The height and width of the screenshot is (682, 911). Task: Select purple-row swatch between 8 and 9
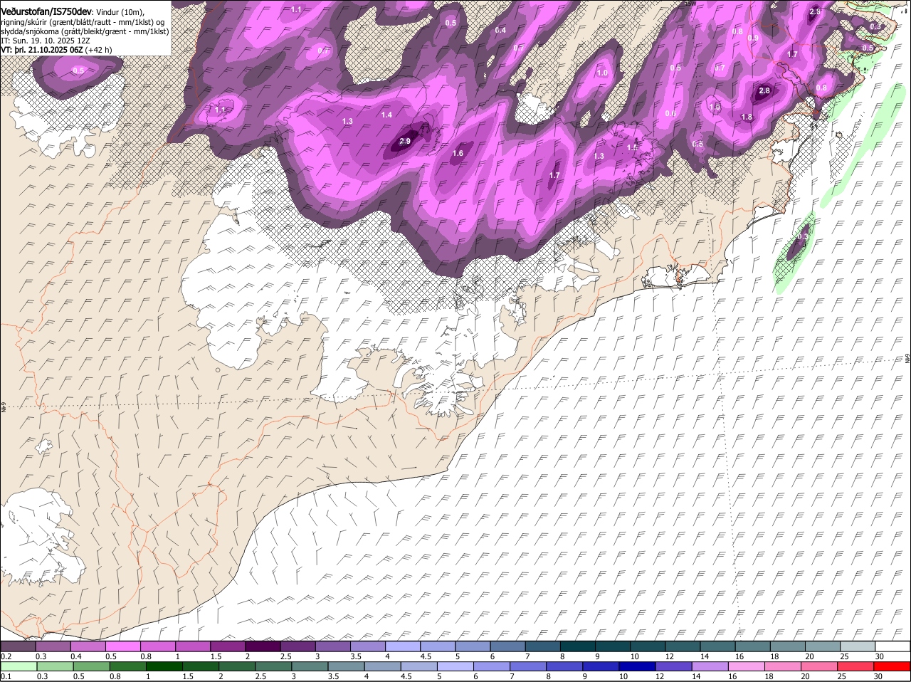[x=578, y=646]
